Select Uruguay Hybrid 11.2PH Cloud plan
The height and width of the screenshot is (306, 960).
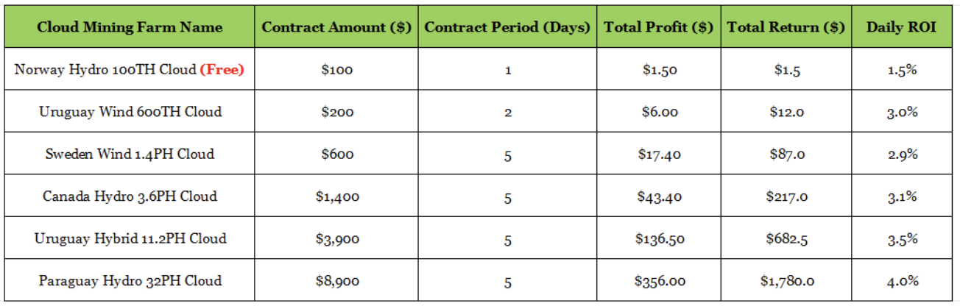[x=130, y=238]
